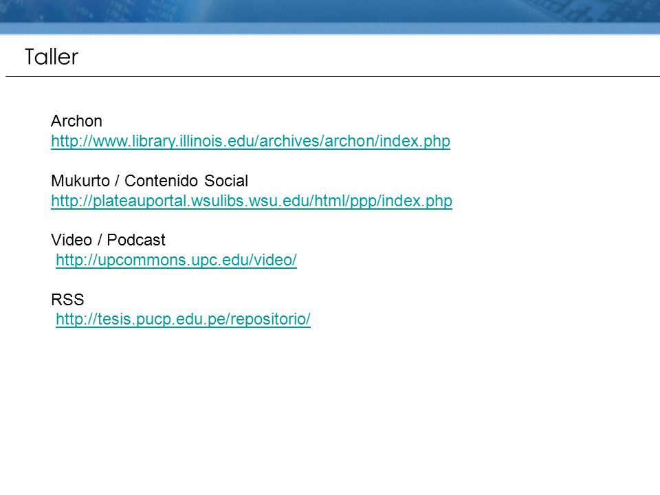Screen dimensions: 660x495
Task: Click the "RSS" label text
Action: click(67, 300)
